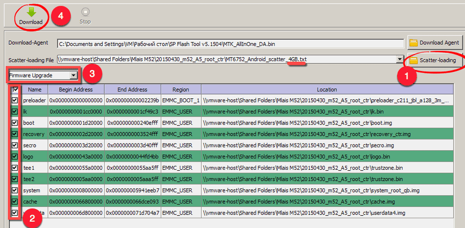The height and width of the screenshot is (228, 465).
Task: Select the recovery name cell
Action: tap(35, 134)
